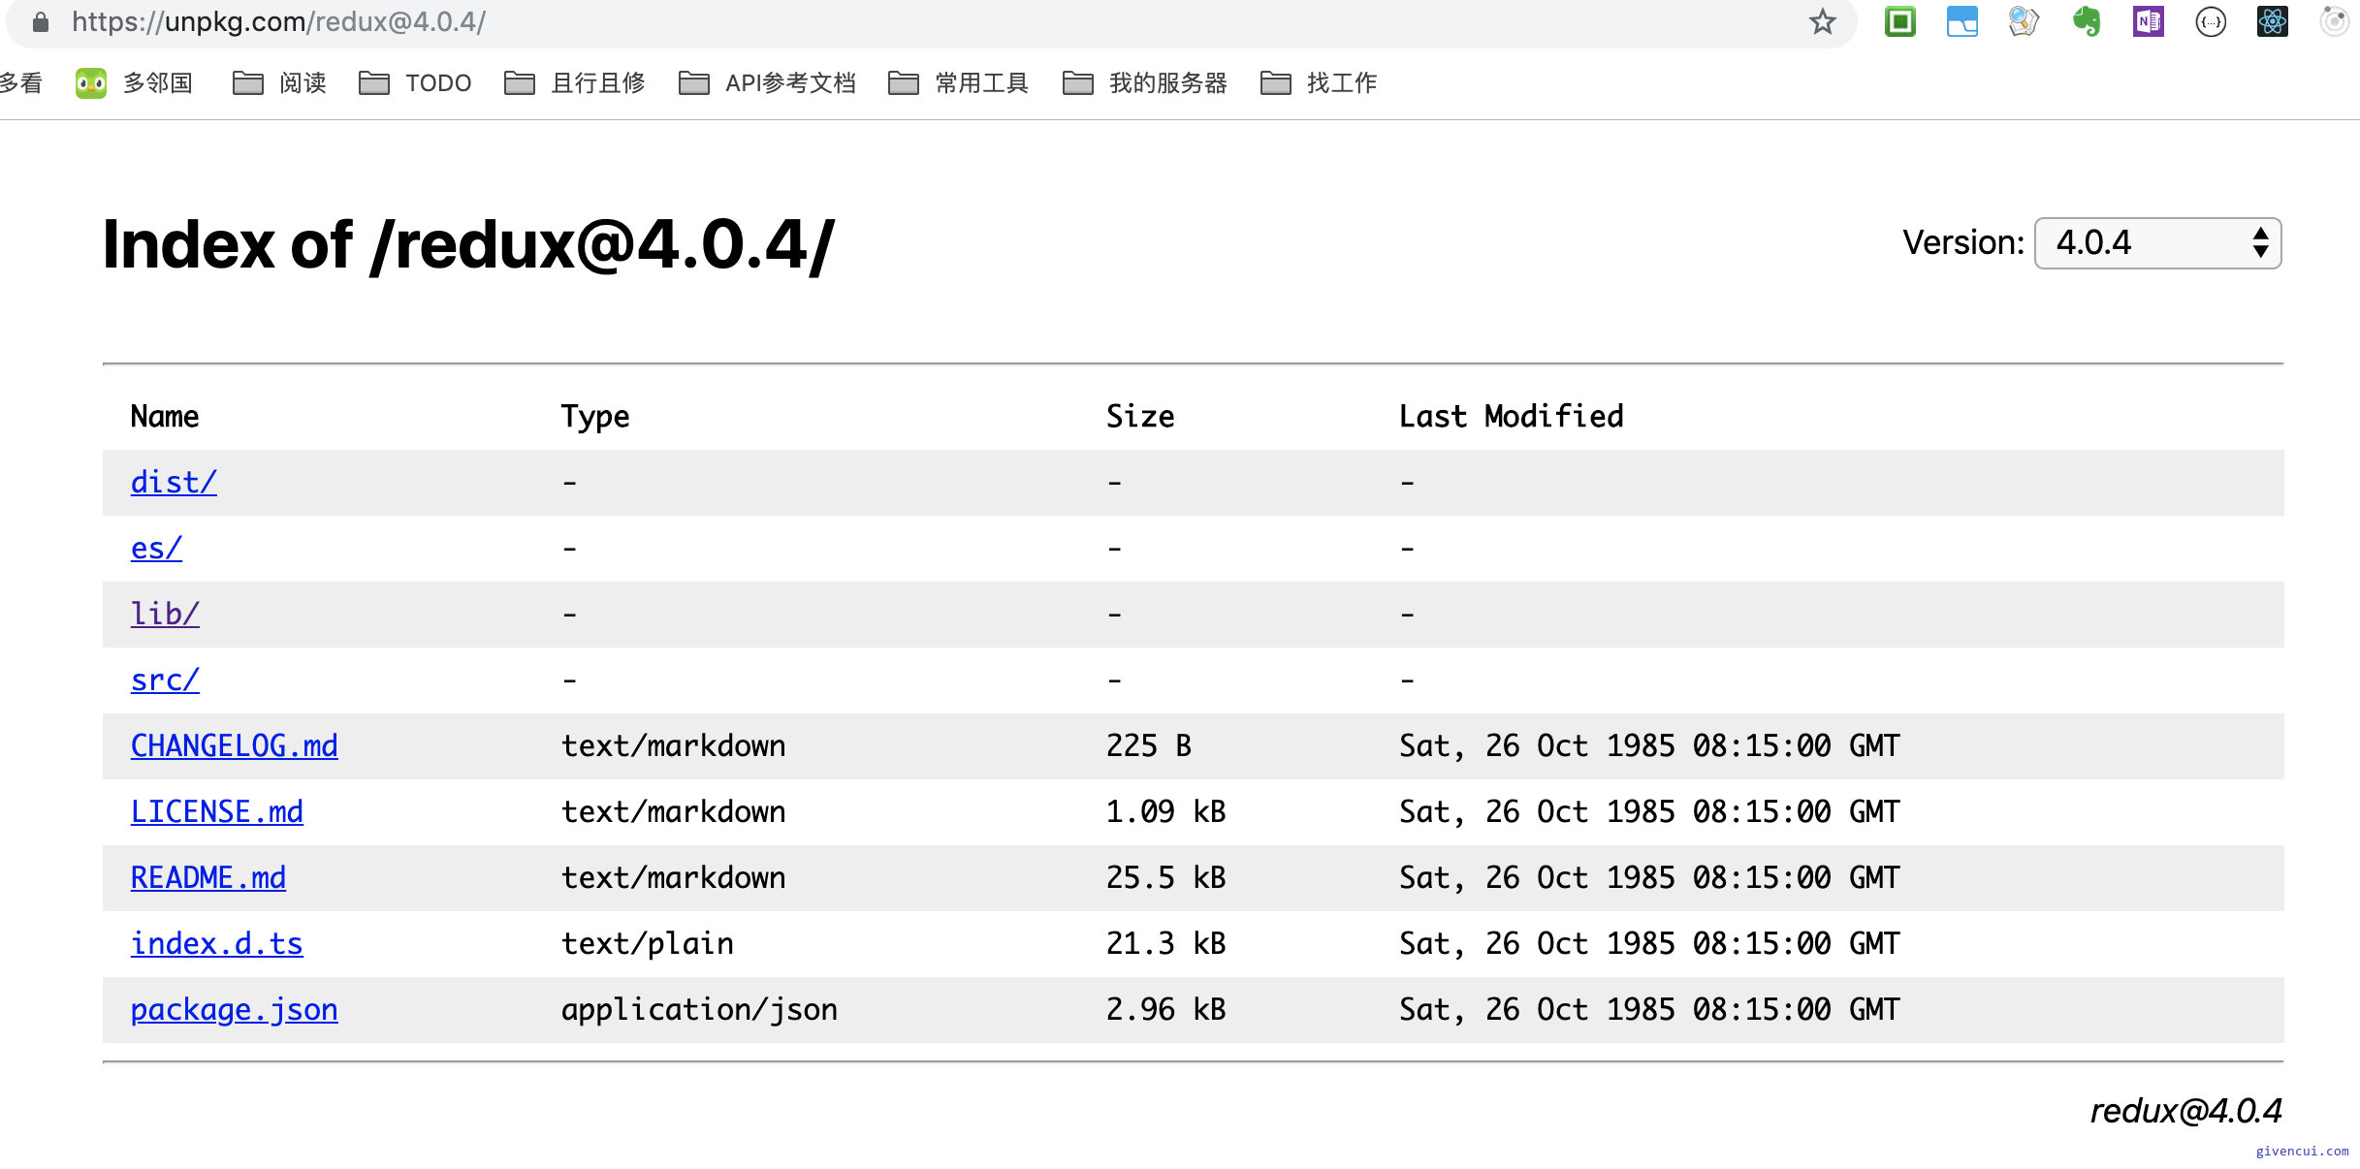Screen dimensions: 2360x1169
Task: Click the 25.5 kB size cell
Action: [1165, 877]
